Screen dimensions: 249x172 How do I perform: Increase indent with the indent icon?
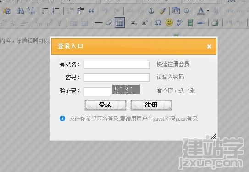pos(81,11)
